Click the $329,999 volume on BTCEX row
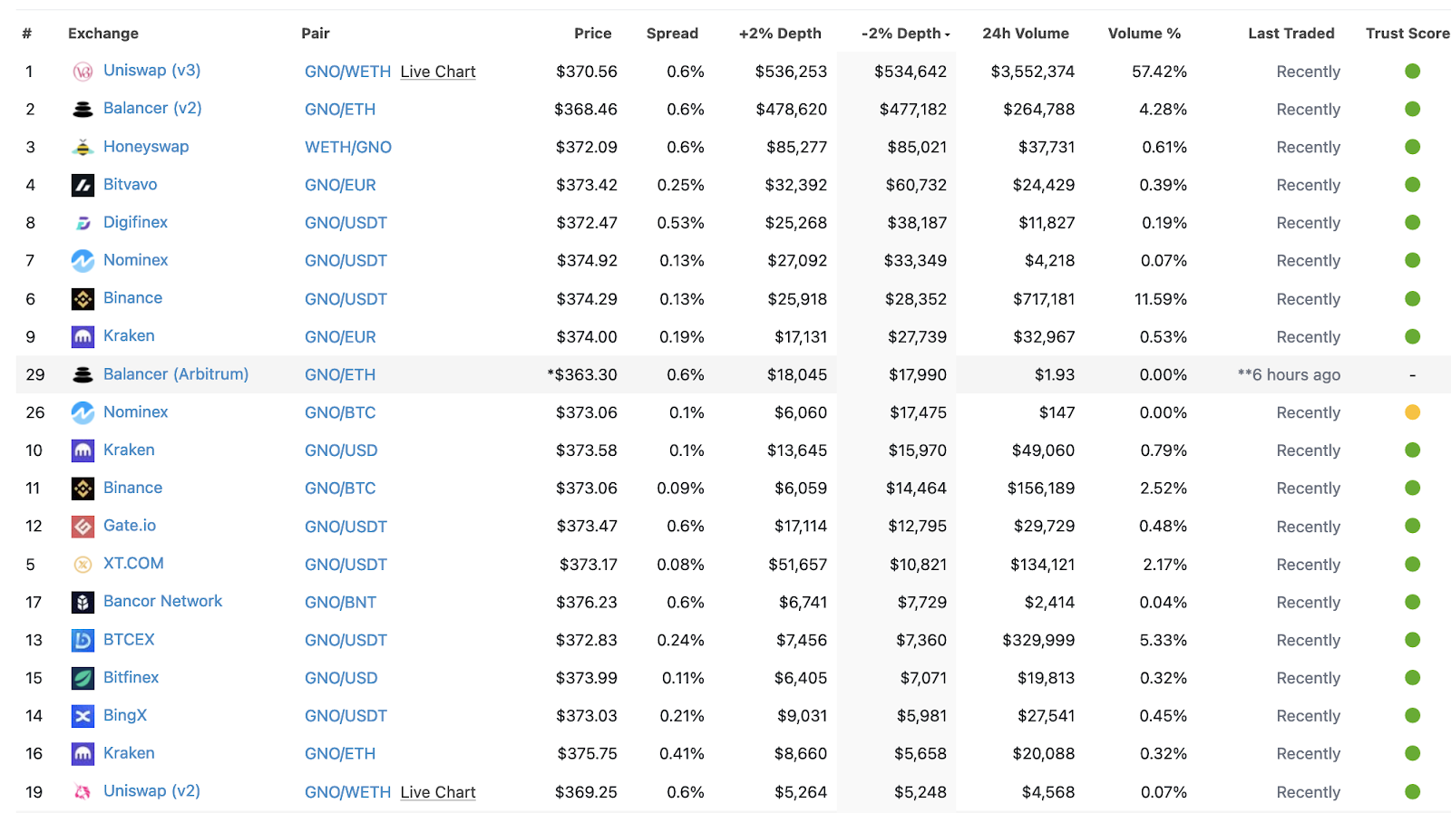Image resolution: width=1451 pixels, height=813 pixels. [x=1038, y=640]
